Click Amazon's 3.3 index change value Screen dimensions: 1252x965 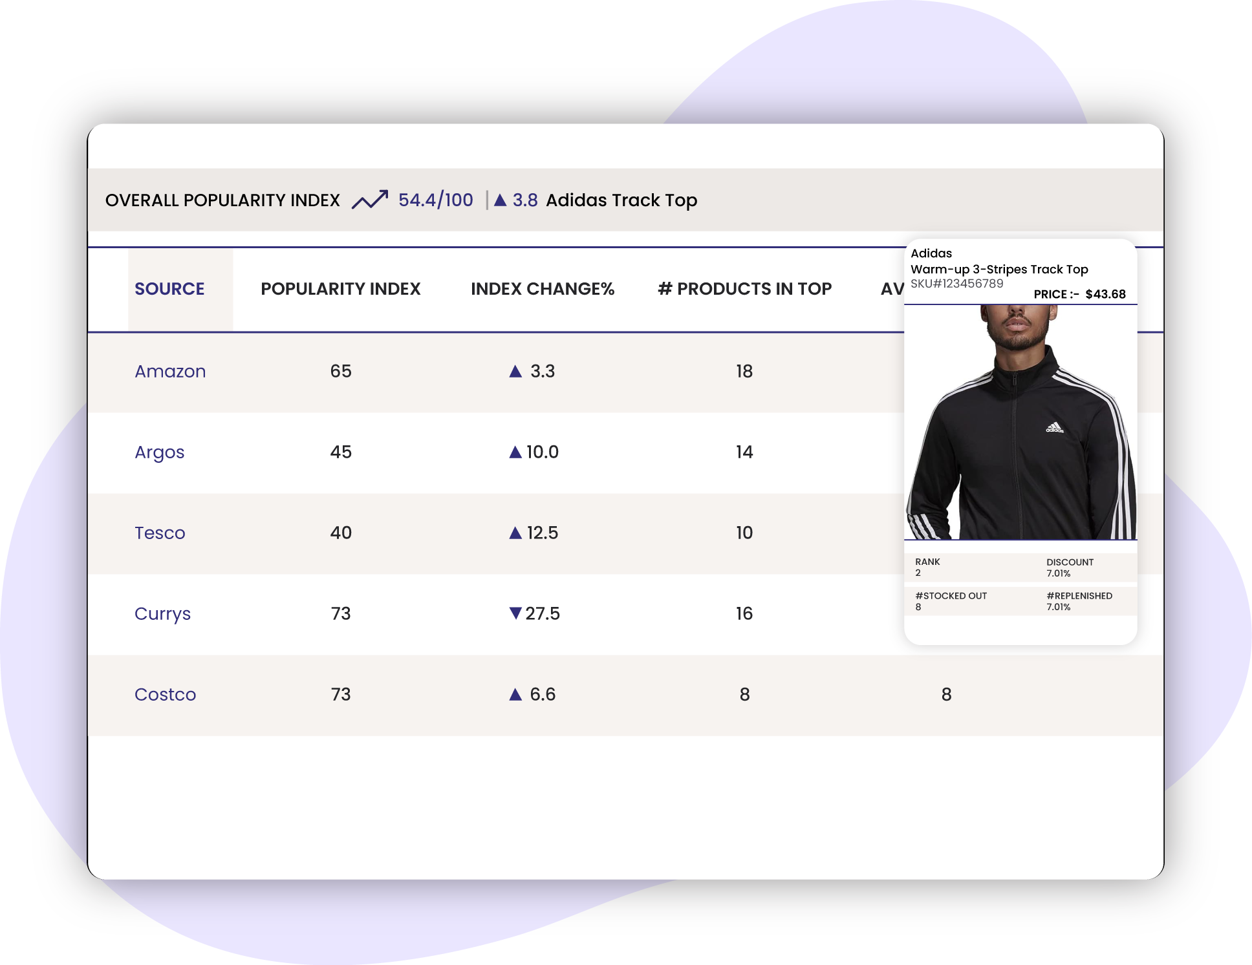[543, 371]
